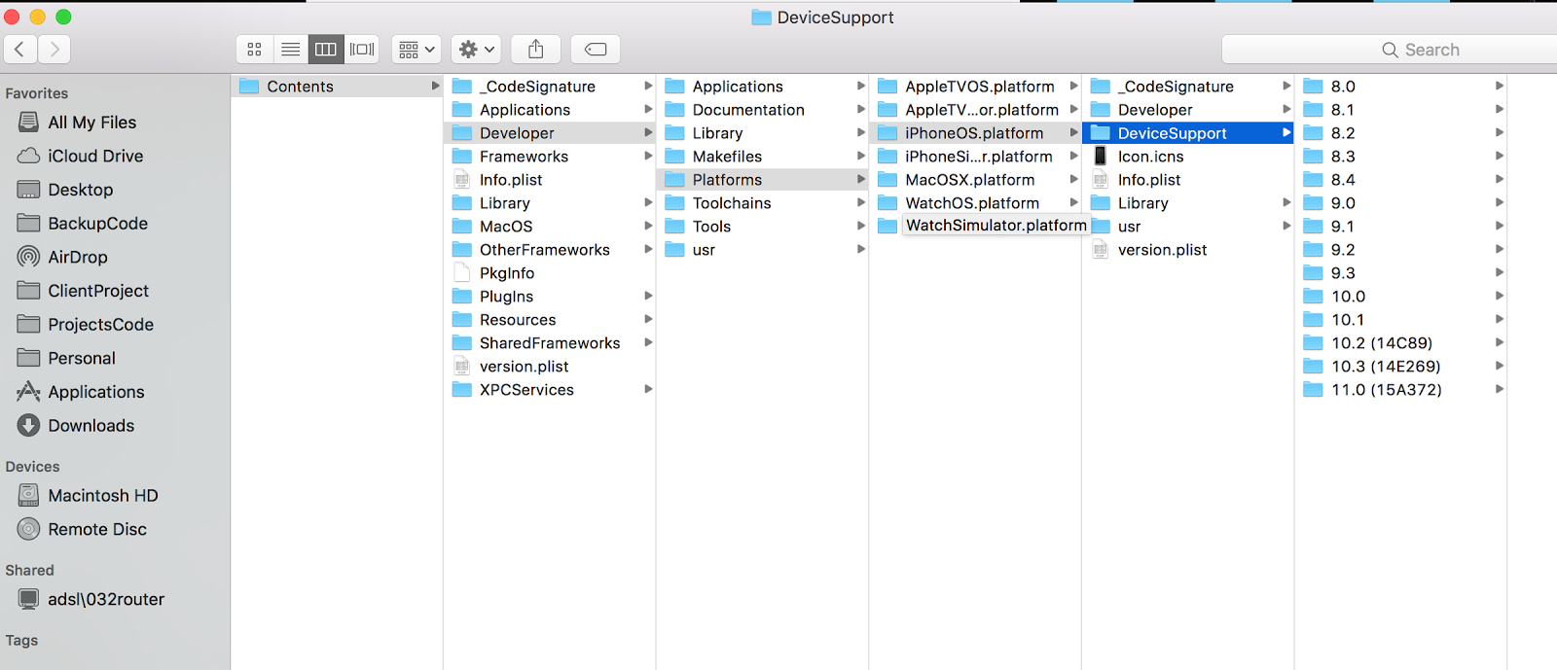Viewport: 1557px width, 670px height.
Task: Go forward with the toolbar forward arrow
Action: (x=54, y=50)
